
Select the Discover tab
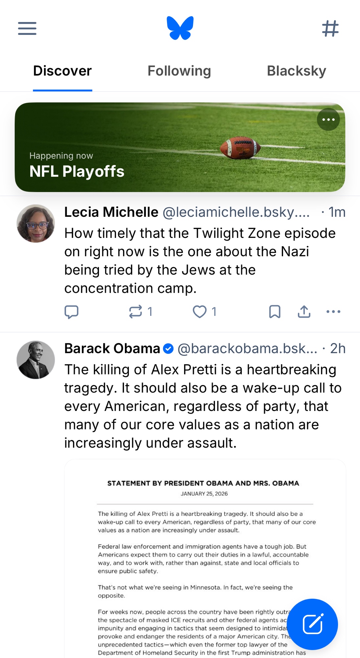click(x=62, y=71)
